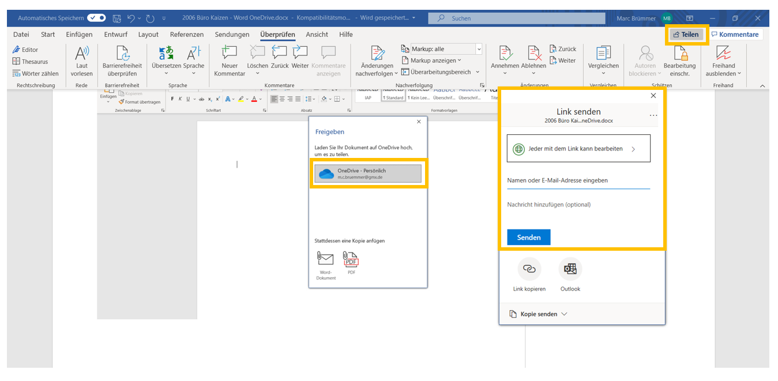Image resolution: width=778 pixels, height=381 pixels.
Task: Click Link kopieren in share panel
Action: pyautogui.click(x=529, y=276)
